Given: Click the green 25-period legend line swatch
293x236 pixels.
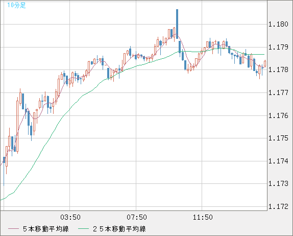Looking at the screenshot, I should click(x=83, y=229).
